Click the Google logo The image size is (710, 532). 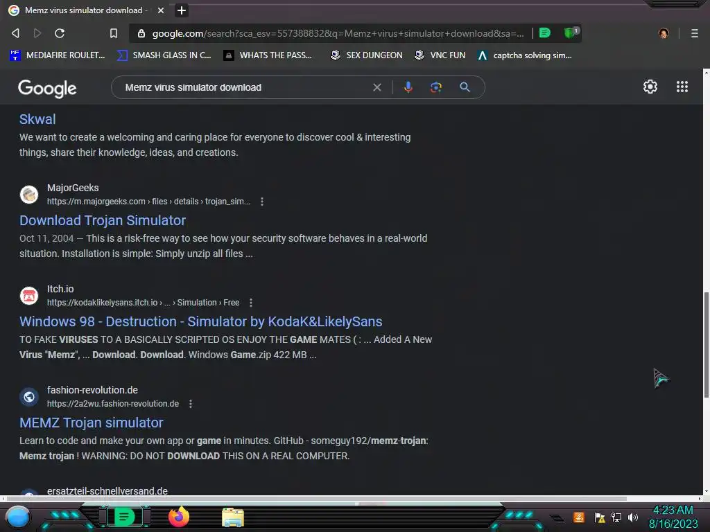(x=47, y=88)
